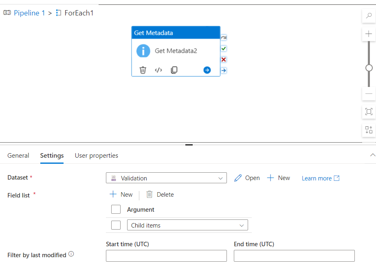376x269 pixels.
Task: Click the upon-skip connector on activity node
Action: 224,37
